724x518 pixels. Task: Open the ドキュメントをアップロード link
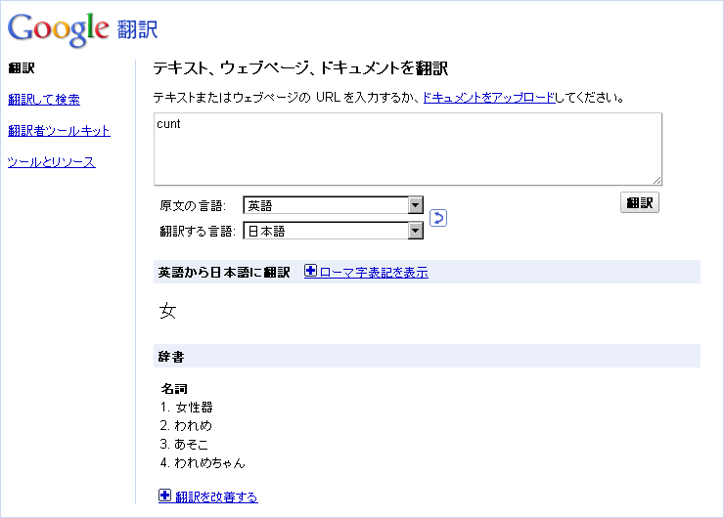(489, 98)
